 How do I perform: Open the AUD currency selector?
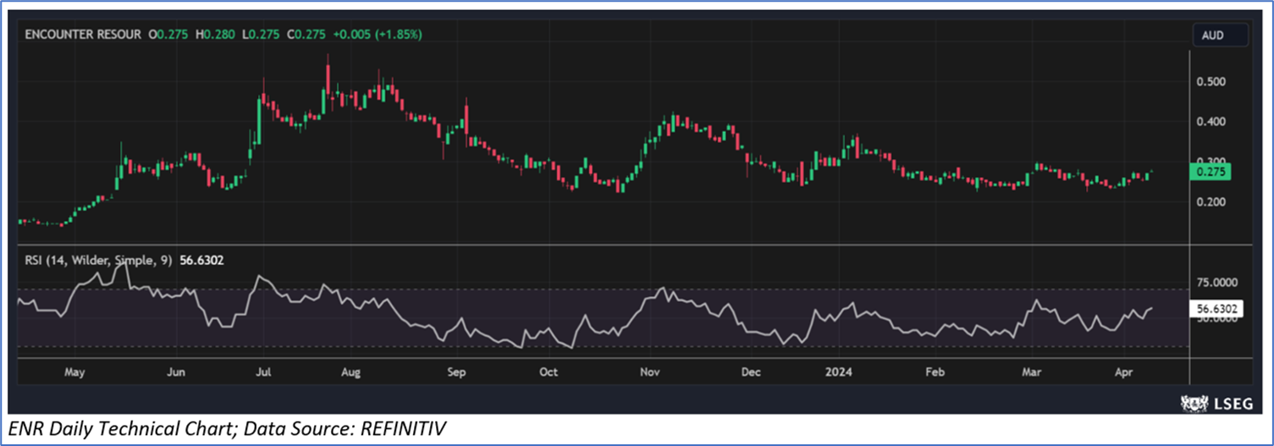[x=1219, y=36]
